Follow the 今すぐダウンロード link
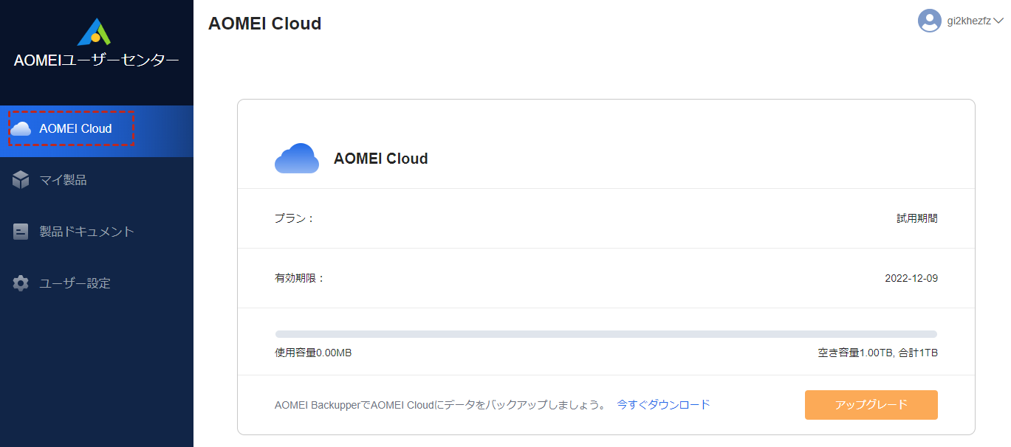This screenshot has height=447, width=1011. [663, 404]
